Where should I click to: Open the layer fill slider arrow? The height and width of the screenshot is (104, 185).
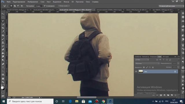tap(178, 67)
